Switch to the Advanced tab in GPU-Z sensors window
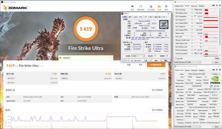The height and width of the screenshot is (129, 222). click(194, 6)
